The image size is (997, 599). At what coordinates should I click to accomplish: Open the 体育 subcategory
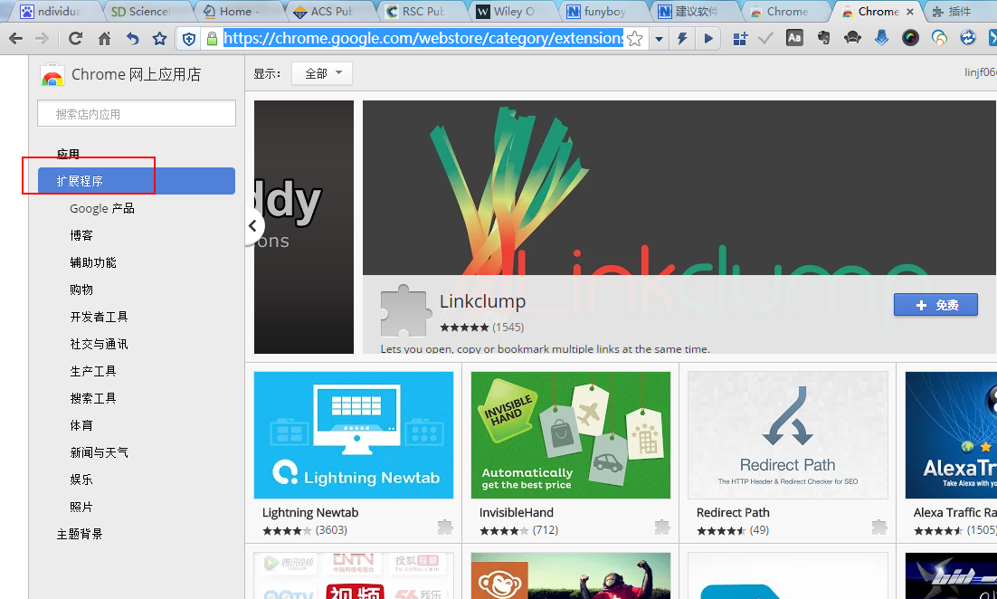pos(81,425)
